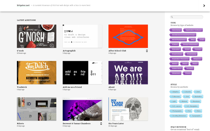Click the right arrow chevron in header
The image size is (210, 131).
[x=204, y=6]
